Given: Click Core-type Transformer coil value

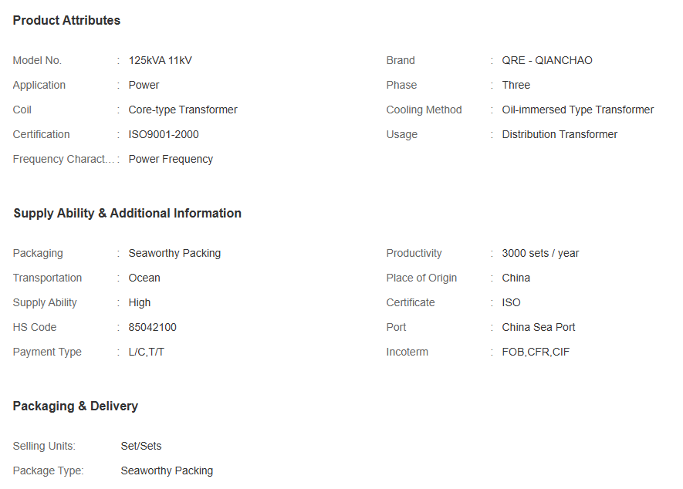Looking at the screenshot, I should [x=182, y=110].
